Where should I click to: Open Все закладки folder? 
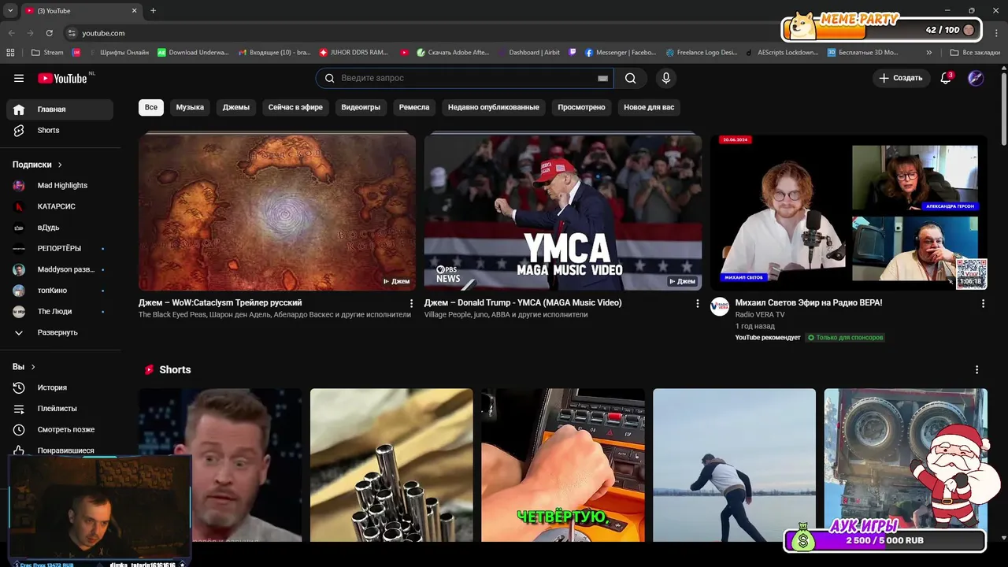point(975,53)
